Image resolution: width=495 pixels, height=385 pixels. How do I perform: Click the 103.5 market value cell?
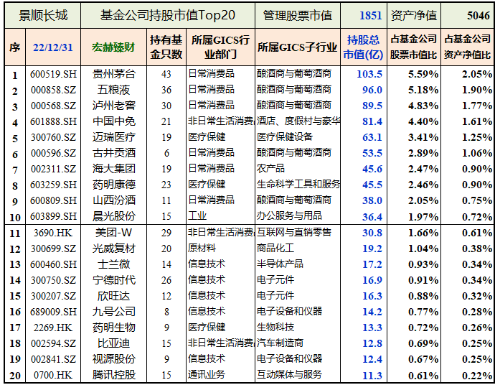click(369, 74)
